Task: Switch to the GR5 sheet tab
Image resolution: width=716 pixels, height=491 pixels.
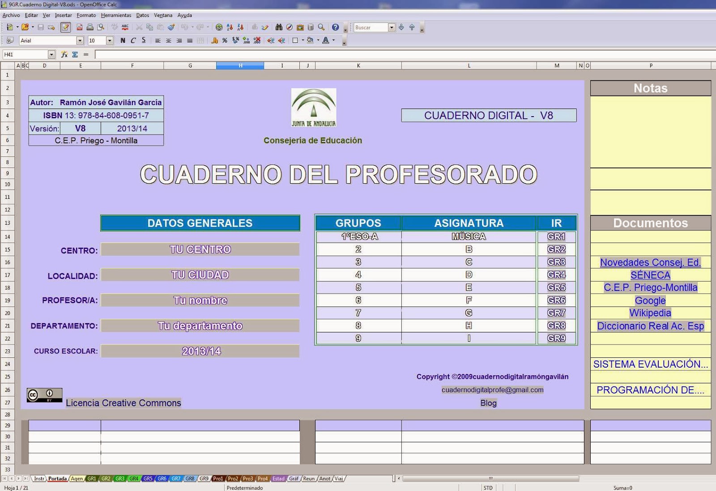Action: coord(148,478)
